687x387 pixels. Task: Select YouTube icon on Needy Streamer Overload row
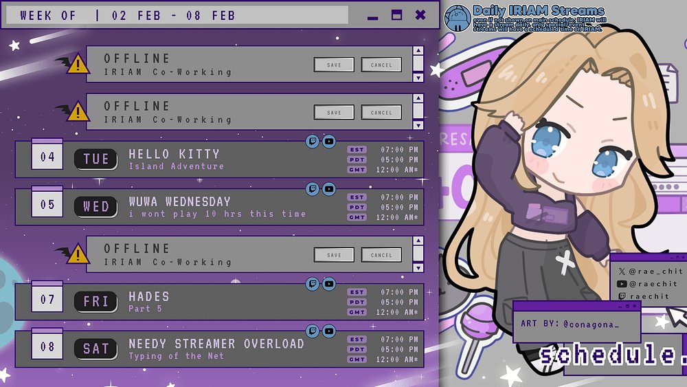click(x=329, y=331)
